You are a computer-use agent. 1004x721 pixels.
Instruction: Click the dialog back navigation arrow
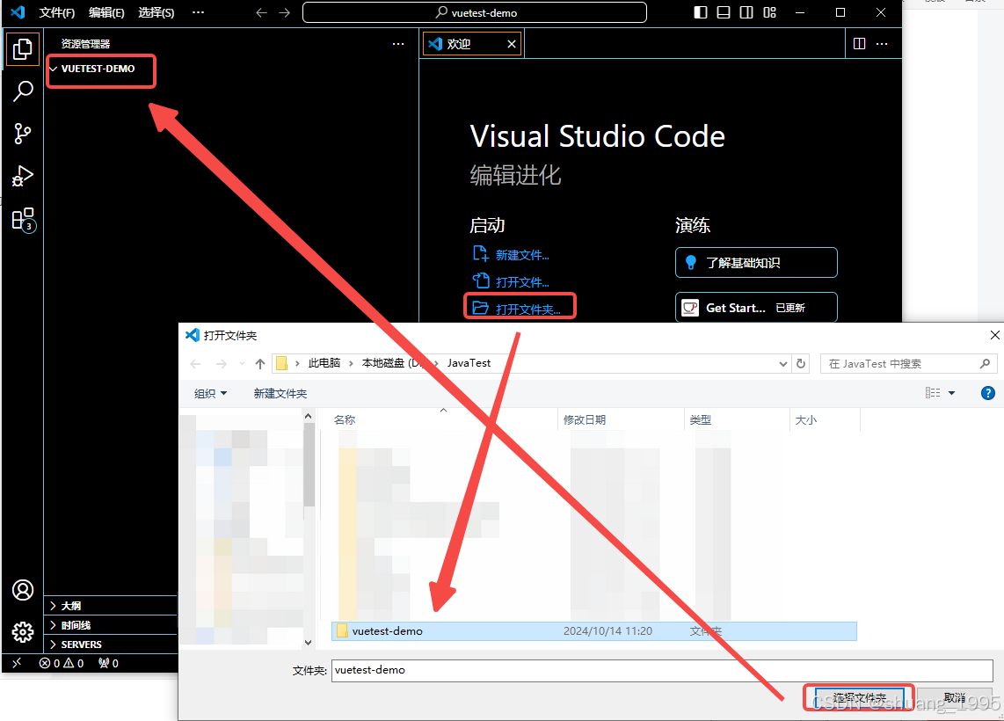point(196,364)
